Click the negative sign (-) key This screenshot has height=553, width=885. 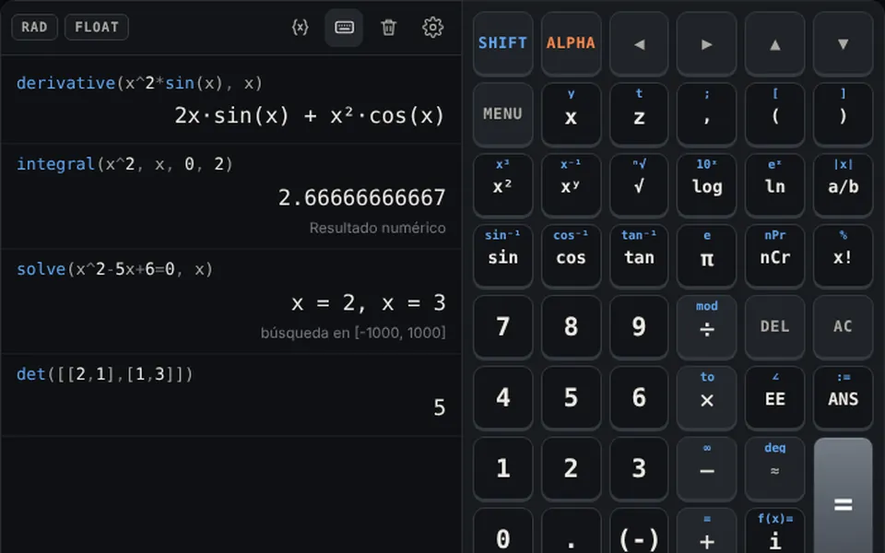click(x=639, y=532)
